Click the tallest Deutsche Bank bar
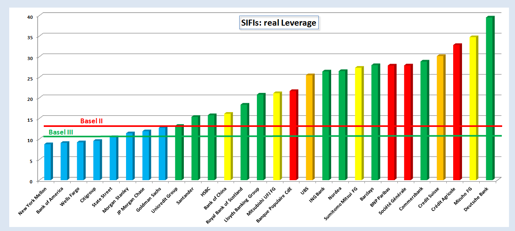515x231 pixels. point(491,98)
